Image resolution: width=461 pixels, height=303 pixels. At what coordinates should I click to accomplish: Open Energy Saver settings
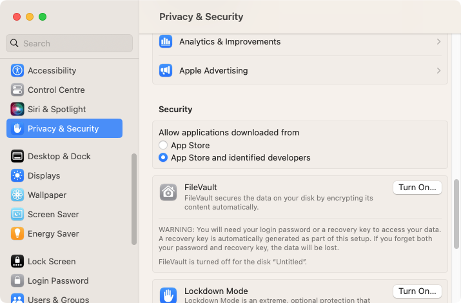64,233
